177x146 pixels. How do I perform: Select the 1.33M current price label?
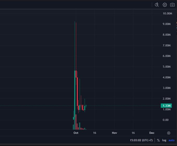[166, 106]
